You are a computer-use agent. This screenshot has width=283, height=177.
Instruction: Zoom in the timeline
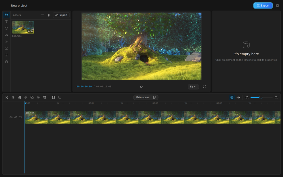tap(276, 97)
